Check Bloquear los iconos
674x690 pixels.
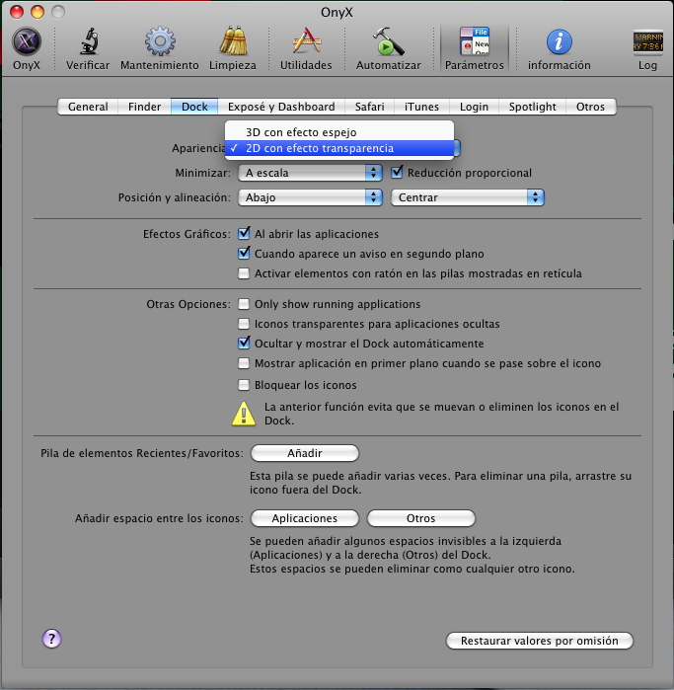click(244, 385)
